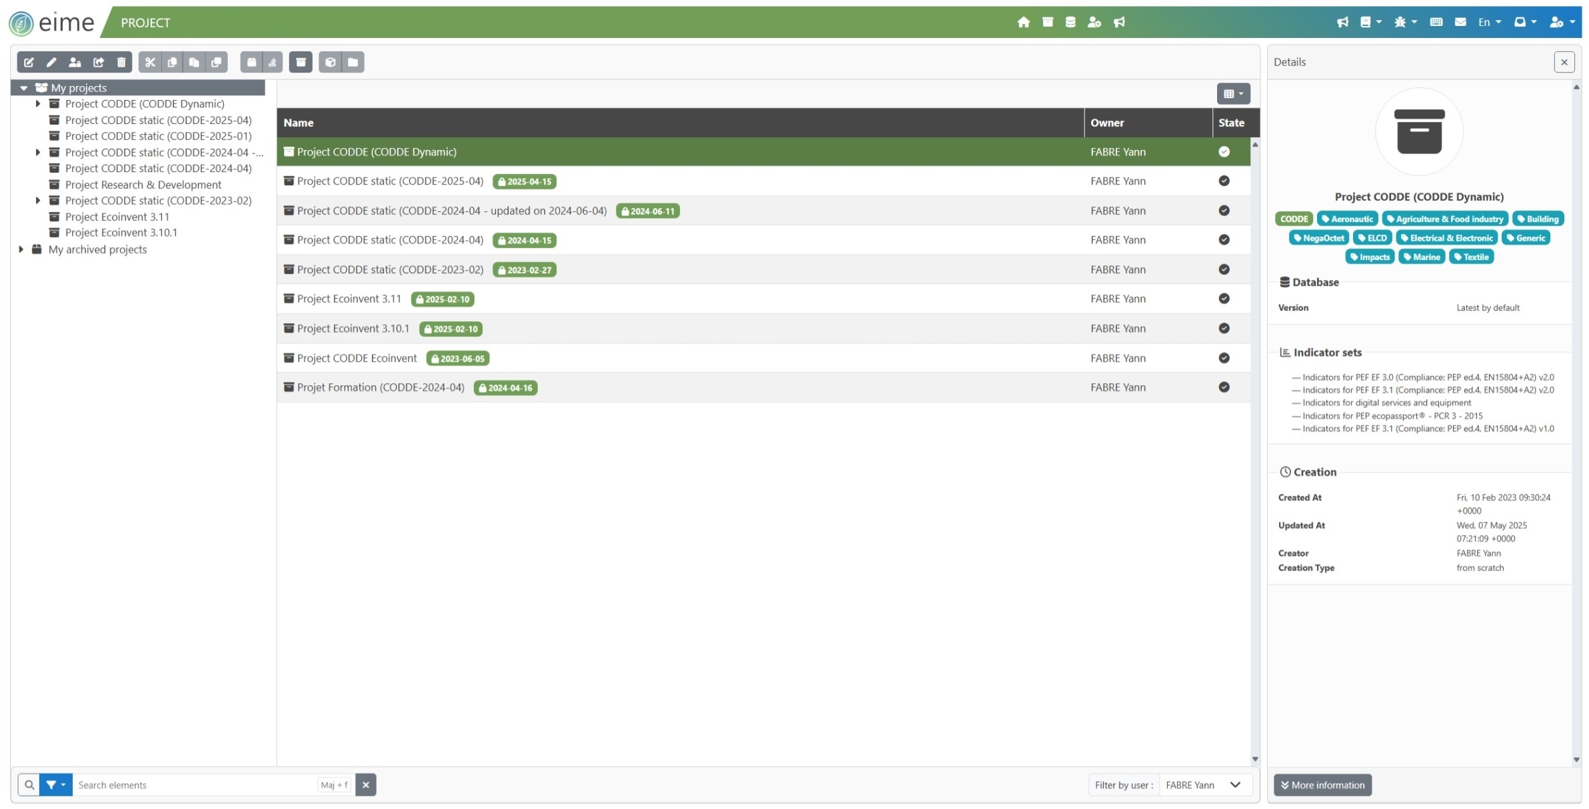Select Project Research & Development in tree

click(143, 185)
